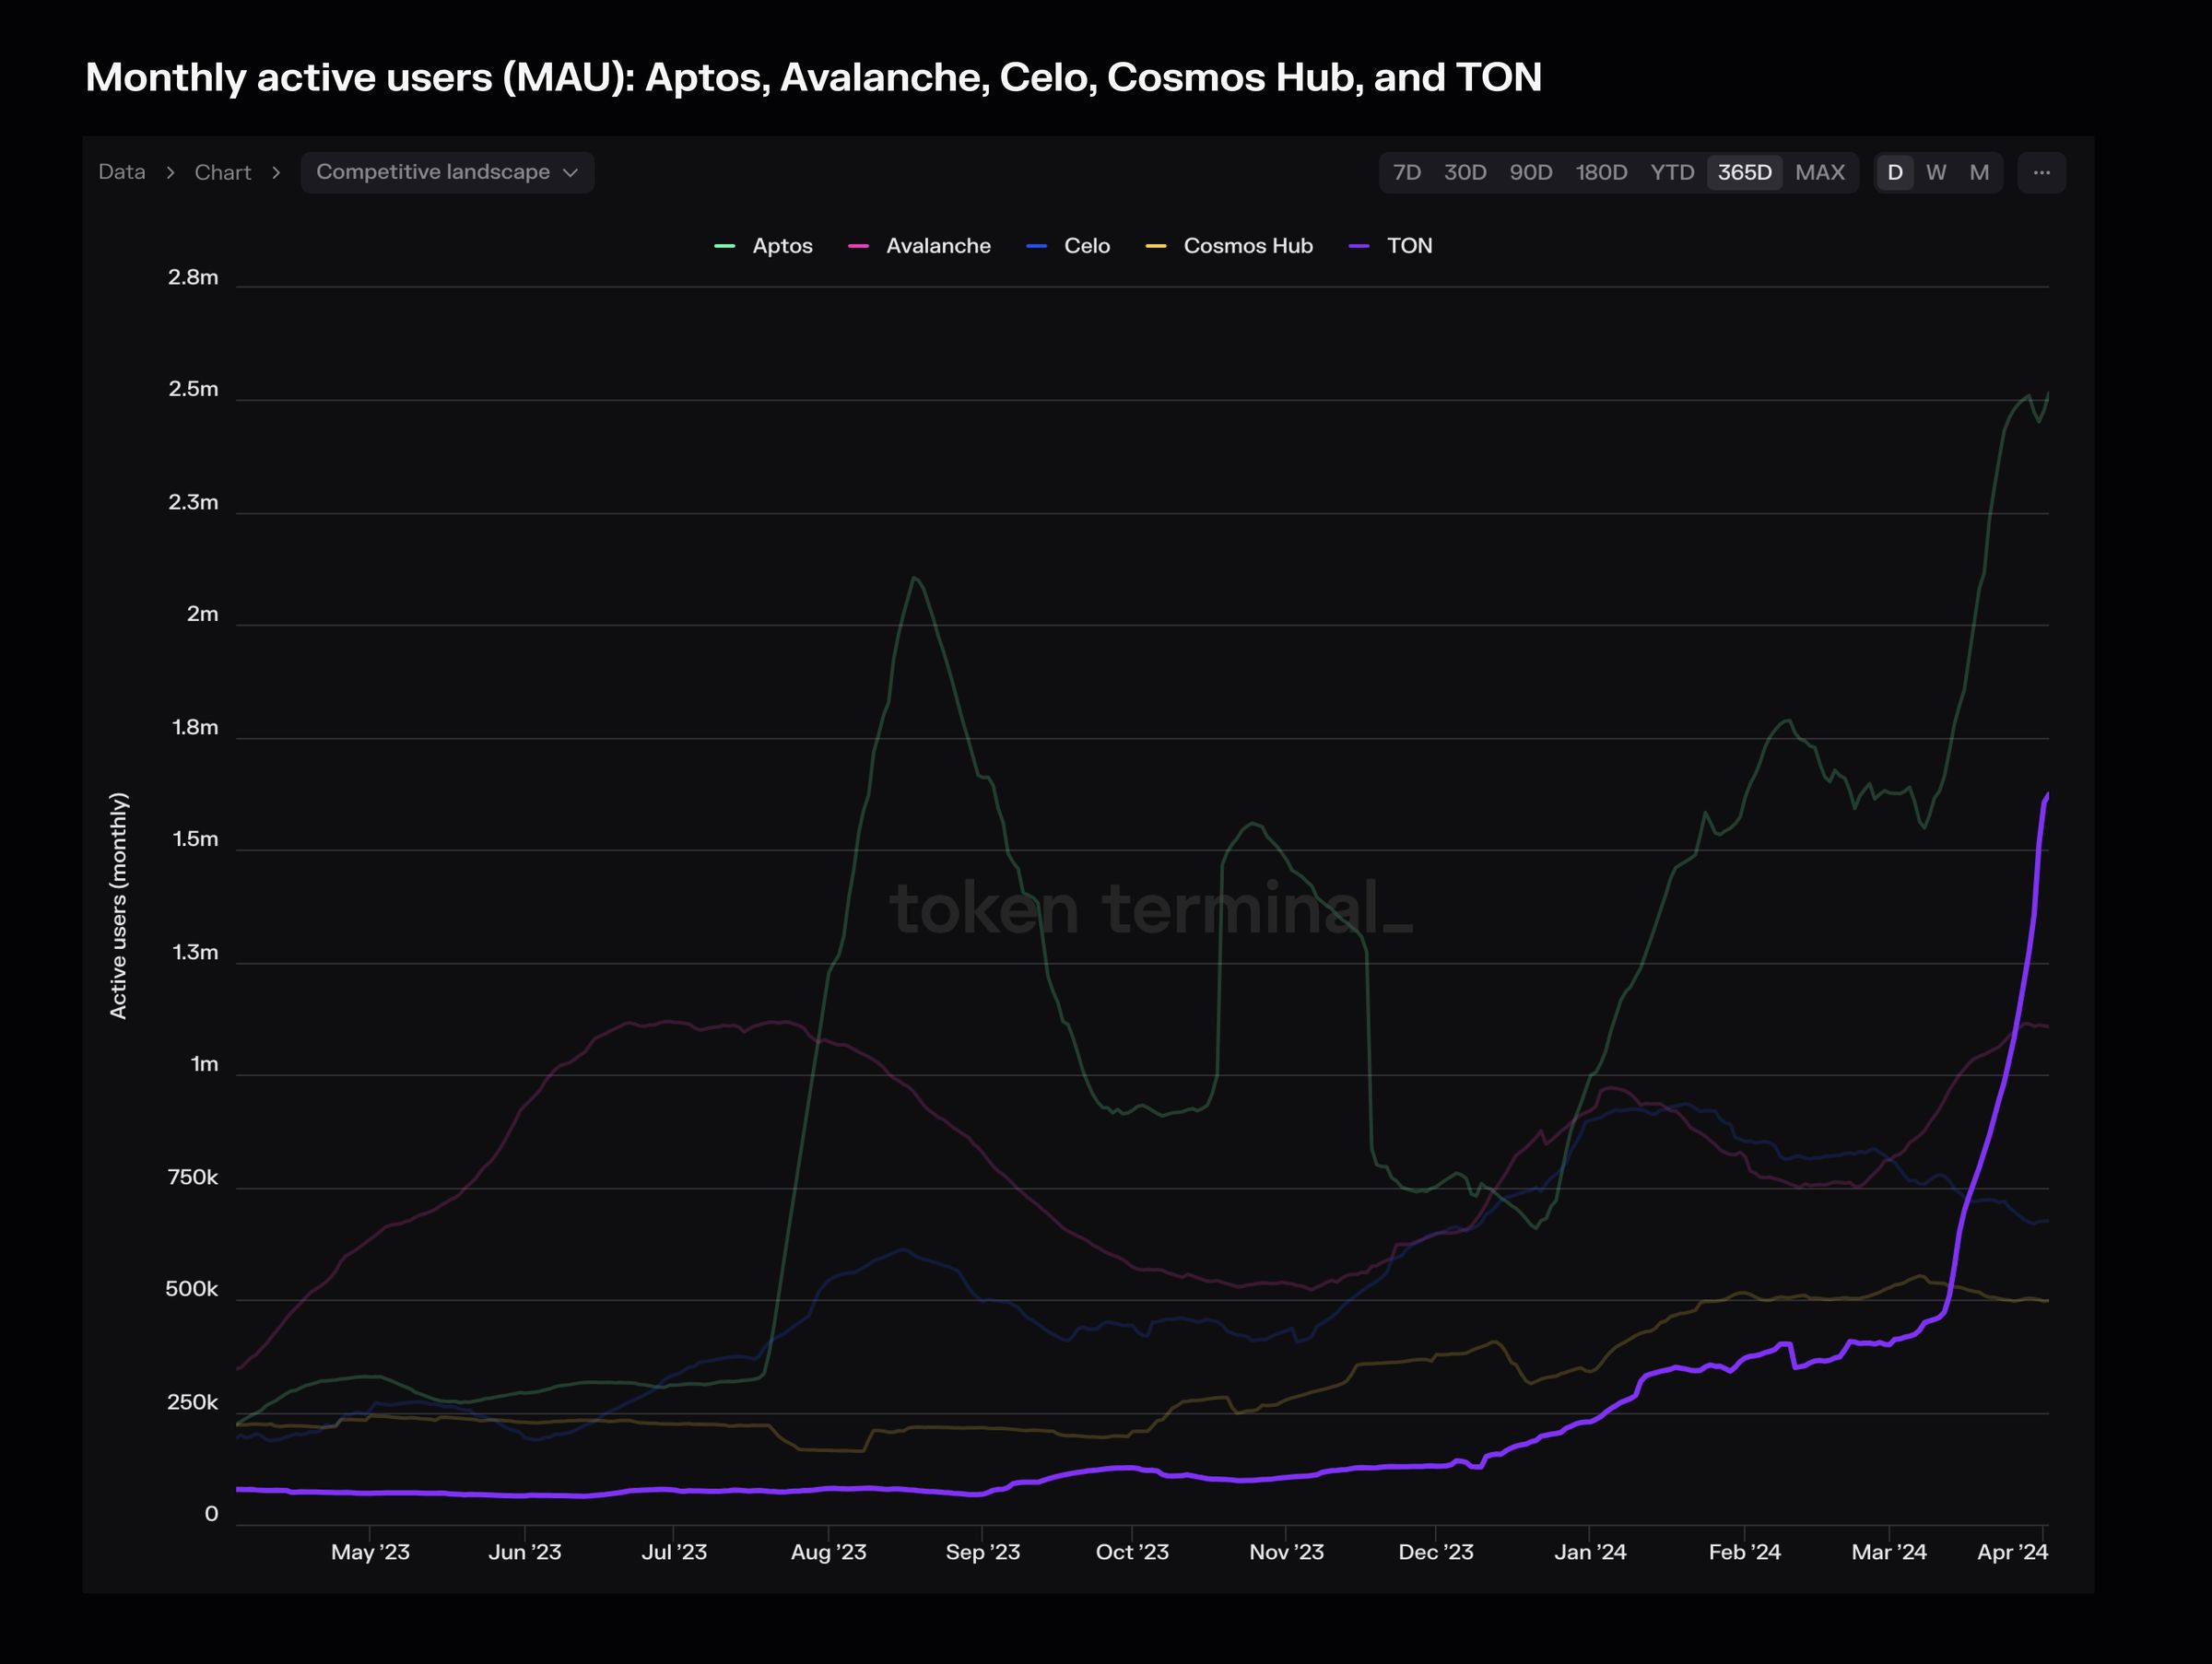Hide the Cosmos Hub legend series
The height and width of the screenshot is (1664, 2212).
[1247, 246]
